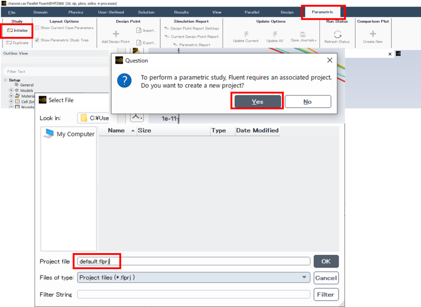Expand the Materials tree node

[11, 96]
